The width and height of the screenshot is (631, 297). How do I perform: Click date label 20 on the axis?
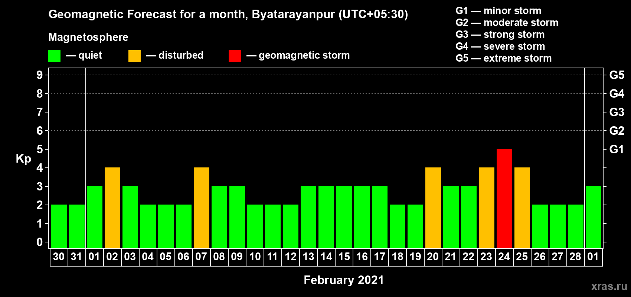tap(433, 257)
